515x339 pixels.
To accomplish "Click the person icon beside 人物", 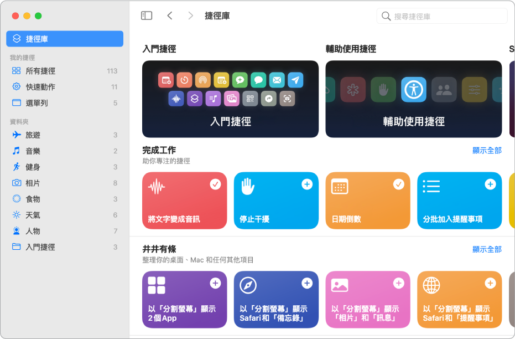I will point(17,231).
